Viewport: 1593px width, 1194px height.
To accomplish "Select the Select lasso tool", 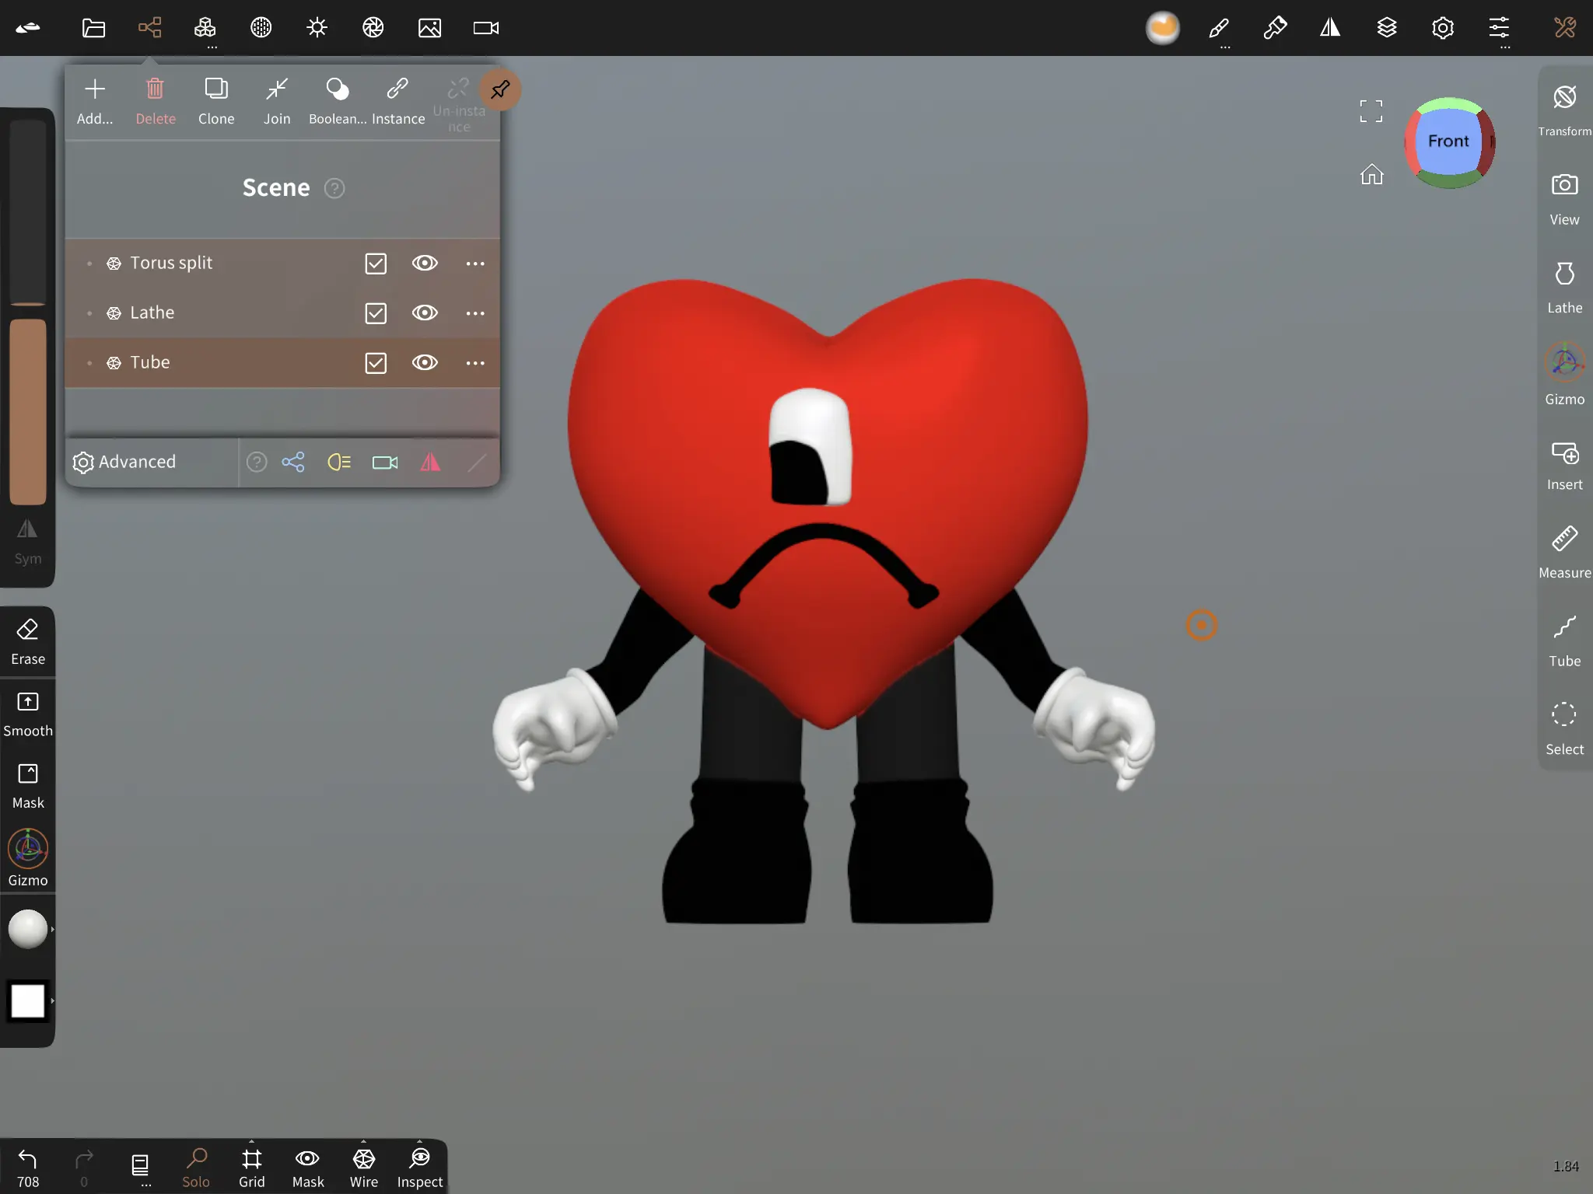I will point(1564,729).
